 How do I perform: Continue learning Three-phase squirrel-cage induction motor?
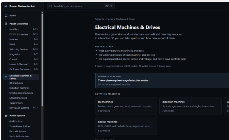click(x=162, y=80)
